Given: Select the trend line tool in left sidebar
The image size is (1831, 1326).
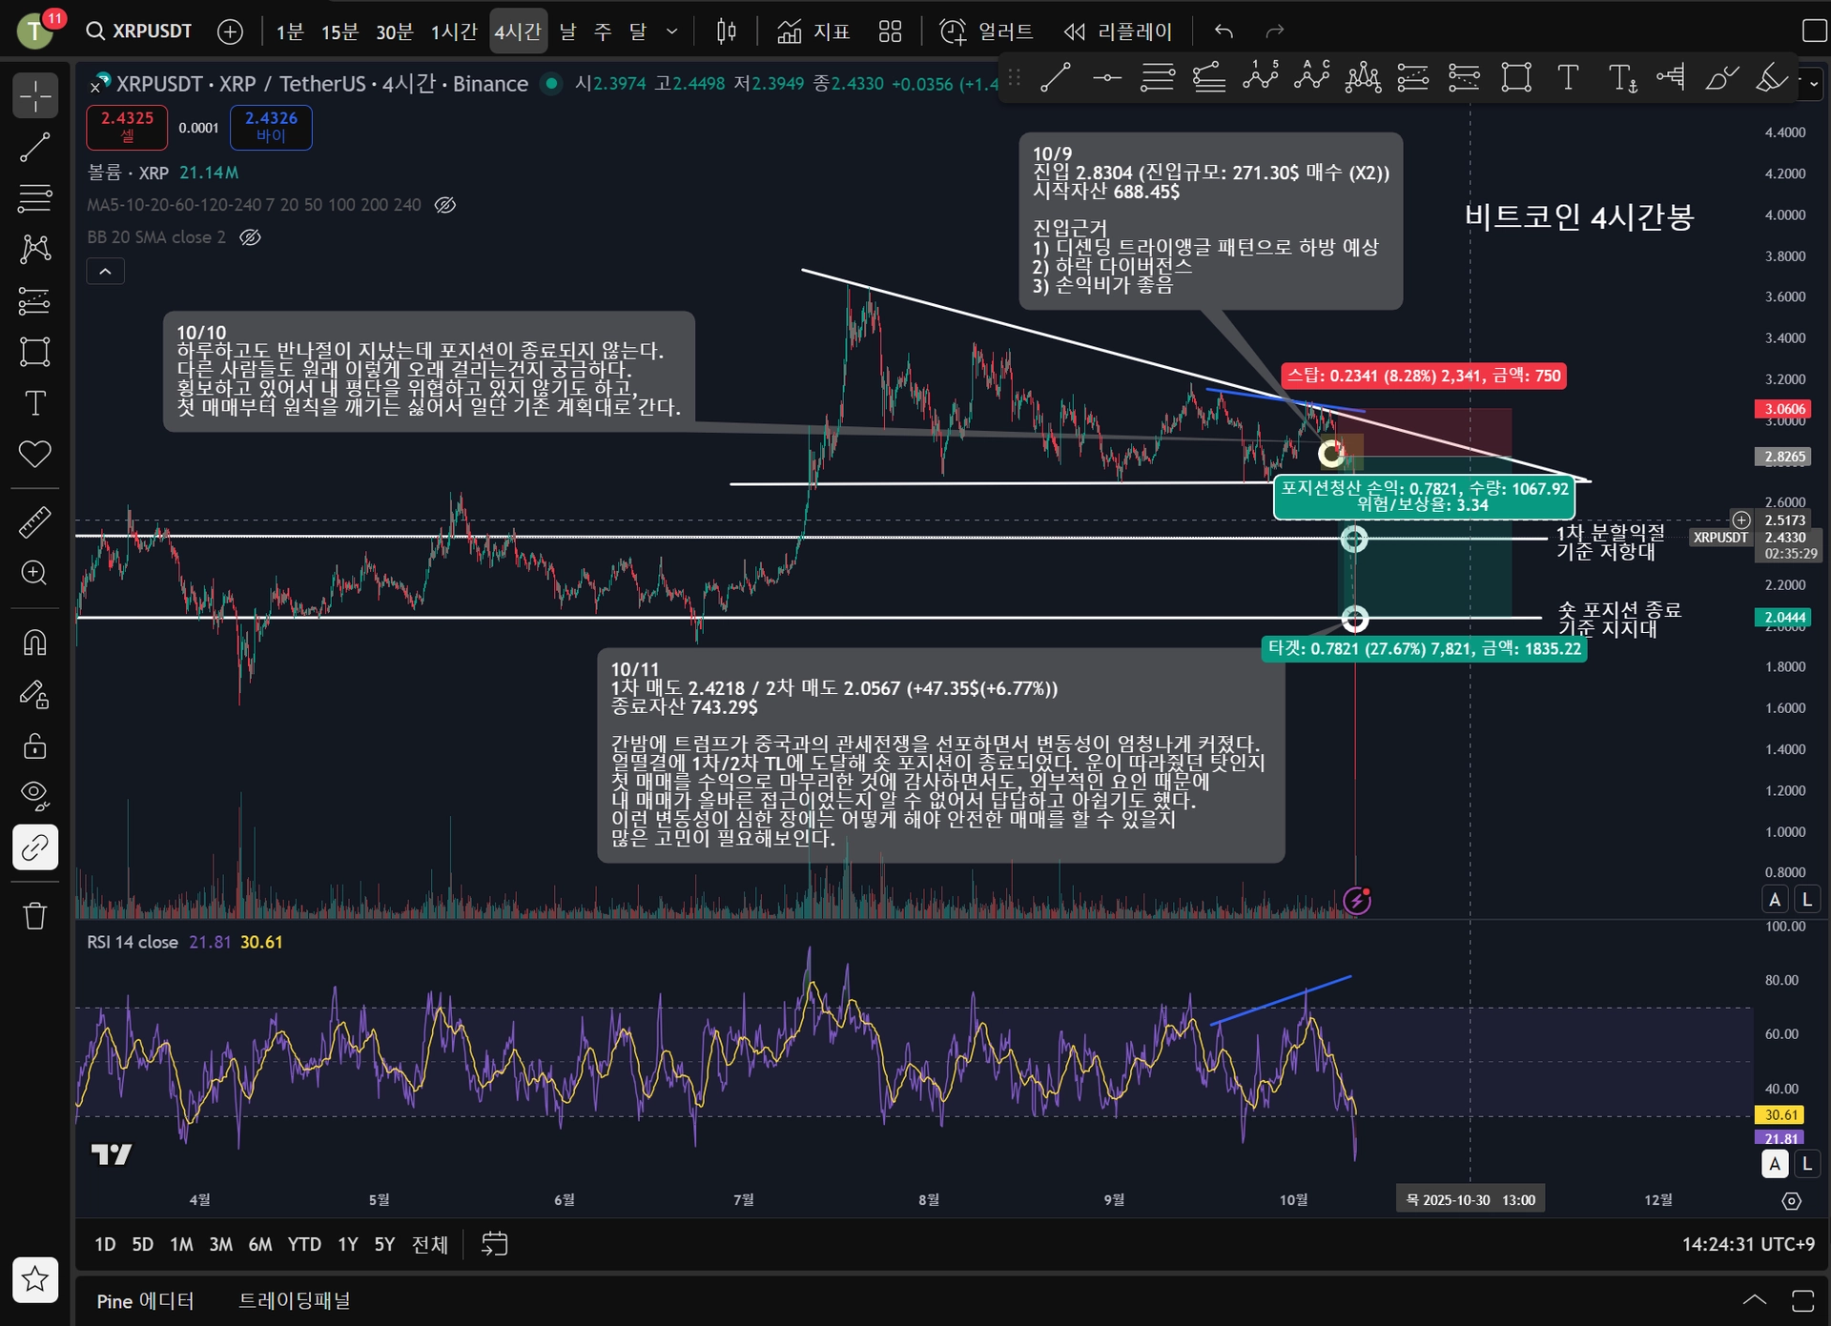Looking at the screenshot, I should point(35,147).
